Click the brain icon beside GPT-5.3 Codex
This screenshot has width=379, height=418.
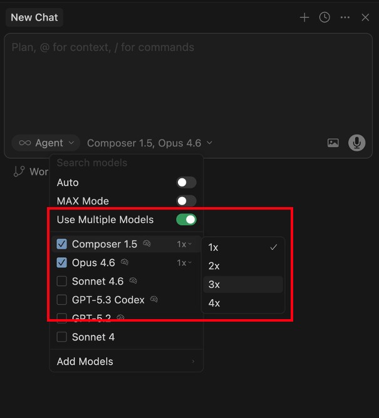click(x=154, y=300)
